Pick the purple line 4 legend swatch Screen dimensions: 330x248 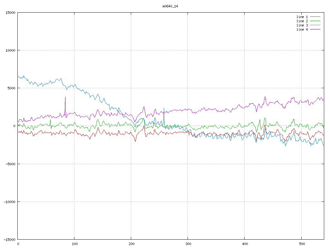(x=315, y=29)
